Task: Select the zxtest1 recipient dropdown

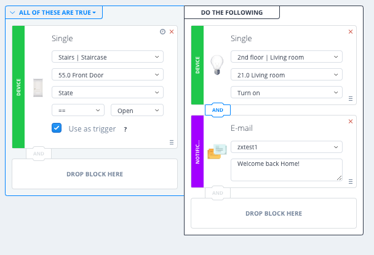Action: pos(286,147)
